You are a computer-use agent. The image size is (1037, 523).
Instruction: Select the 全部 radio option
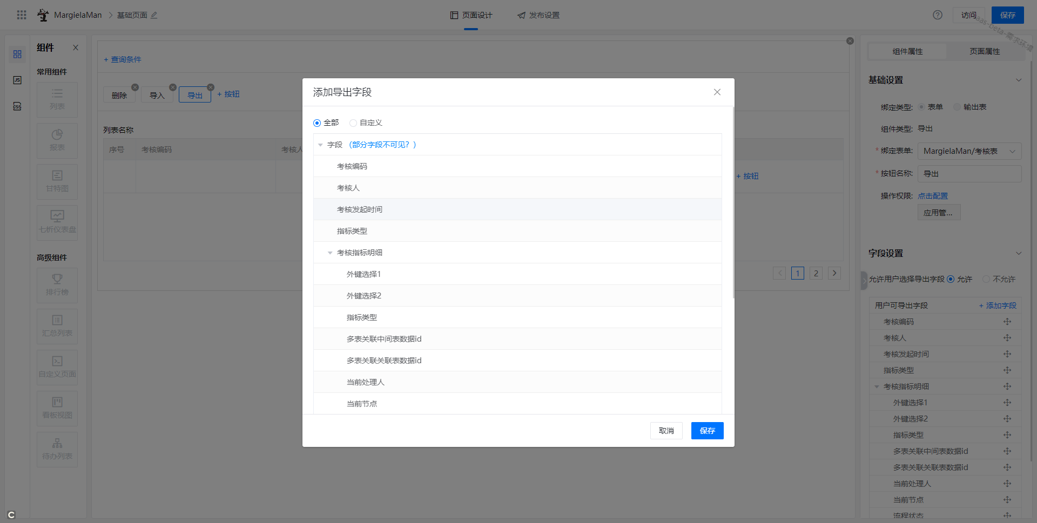click(x=317, y=123)
